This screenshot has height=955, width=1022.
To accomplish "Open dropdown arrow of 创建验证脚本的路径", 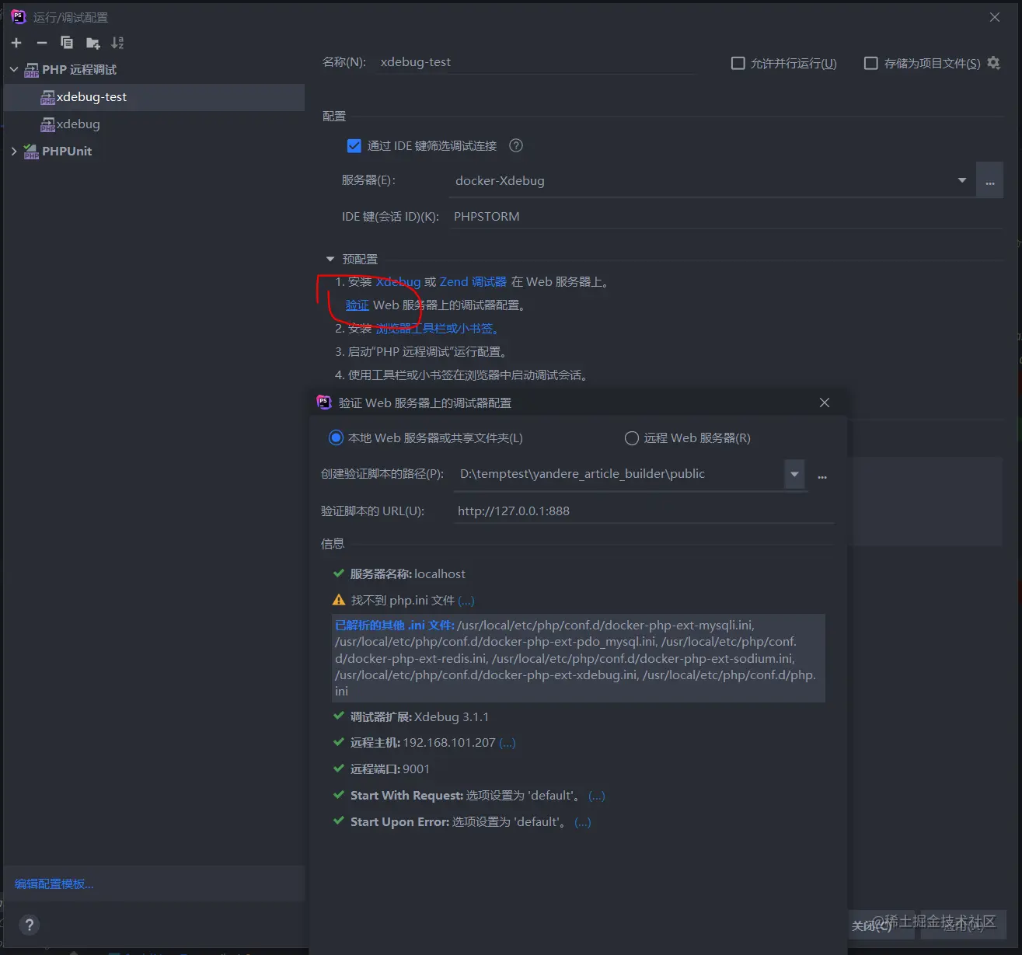I will (x=794, y=474).
